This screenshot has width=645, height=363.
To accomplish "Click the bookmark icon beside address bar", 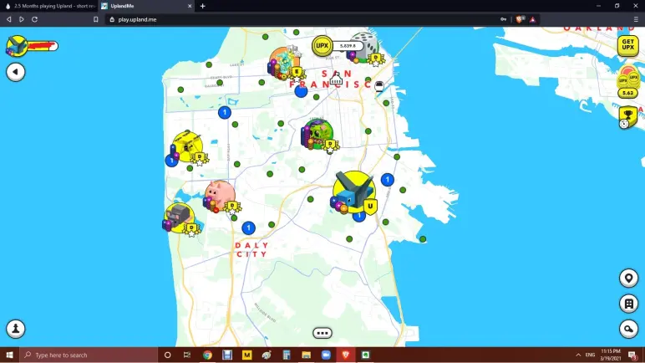I will (x=96, y=19).
